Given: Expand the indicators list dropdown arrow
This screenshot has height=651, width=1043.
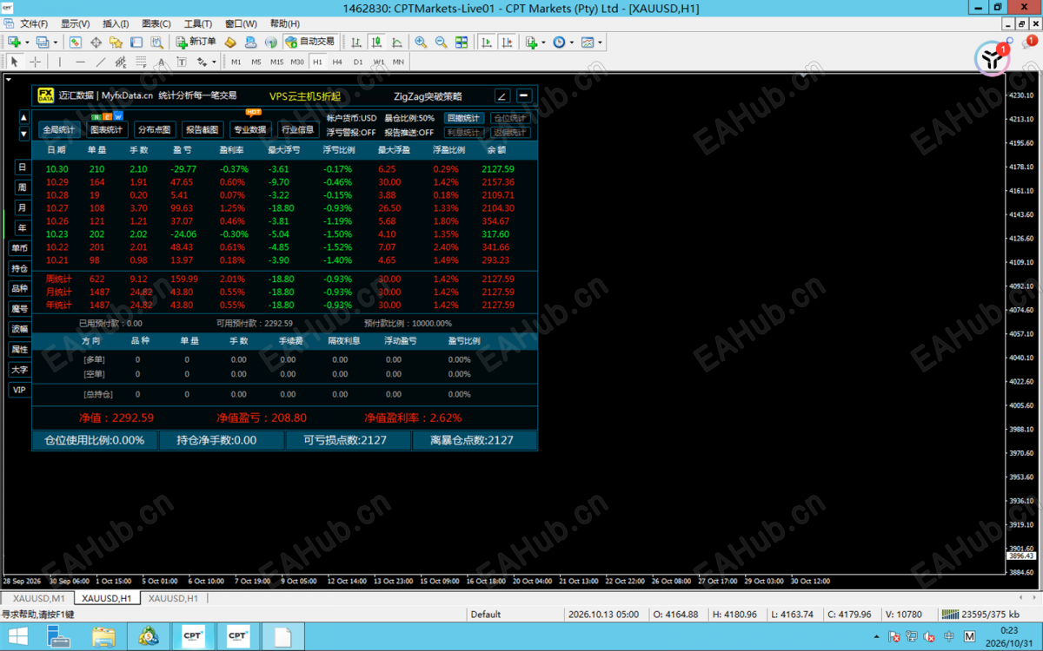Looking at the screenshot, I should coord(543,42).
